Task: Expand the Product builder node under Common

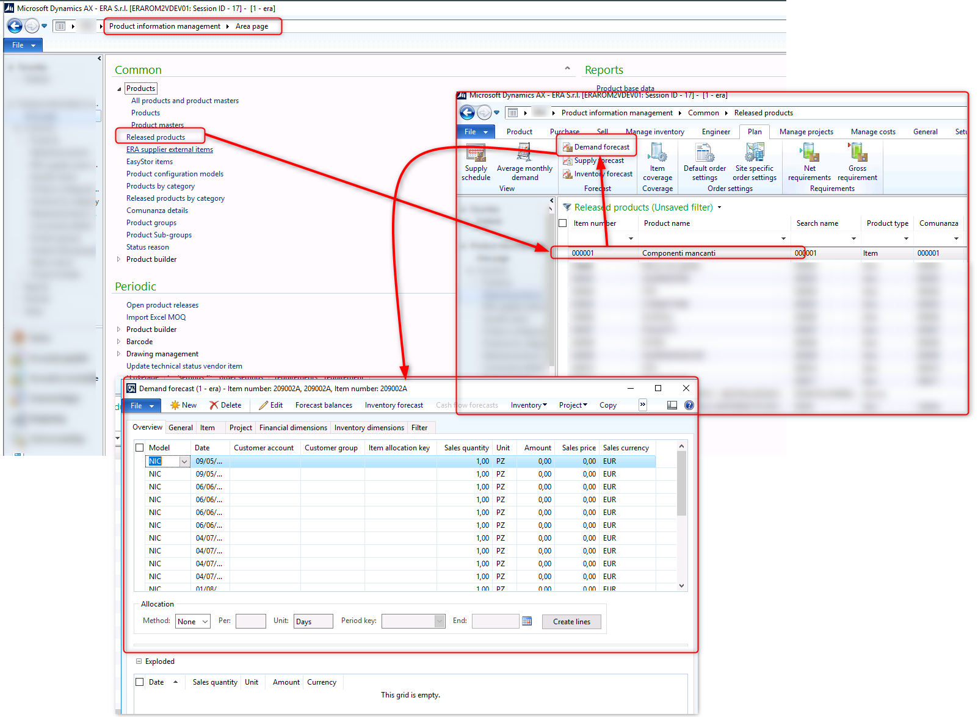Action: click(x=119, y=259)
